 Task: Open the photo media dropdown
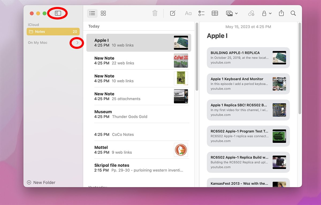click(x=232, y=13)
